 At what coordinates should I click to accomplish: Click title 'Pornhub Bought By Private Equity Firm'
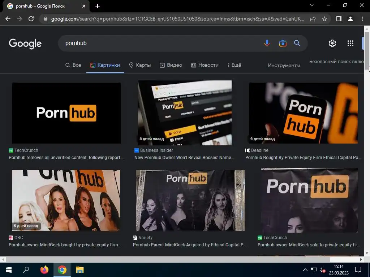coord(303,158)
